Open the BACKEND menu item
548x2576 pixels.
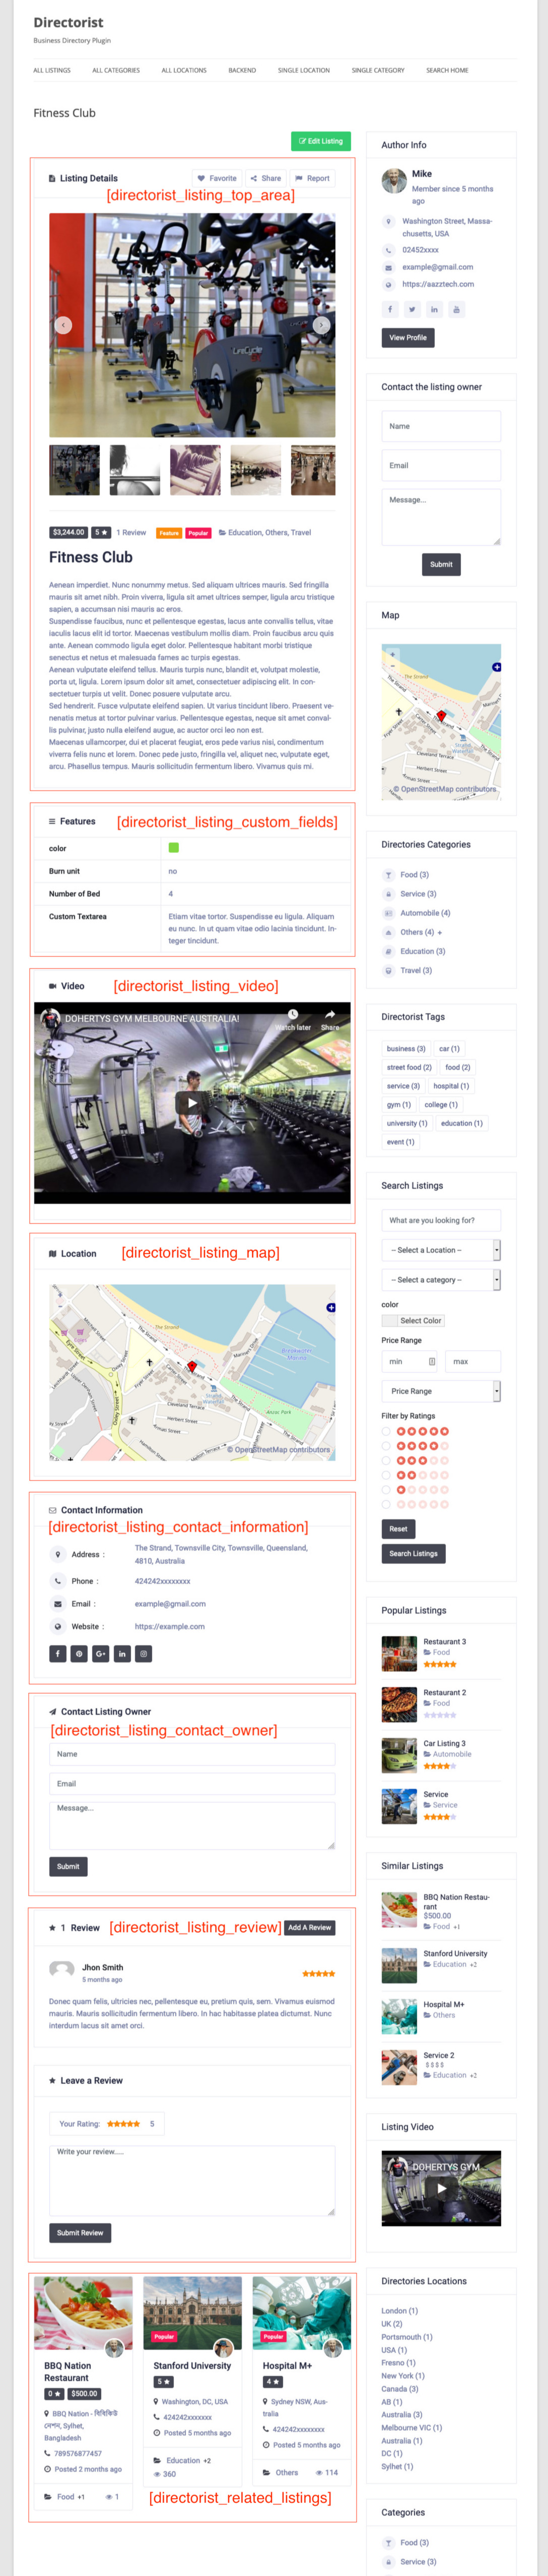point(242,71)
